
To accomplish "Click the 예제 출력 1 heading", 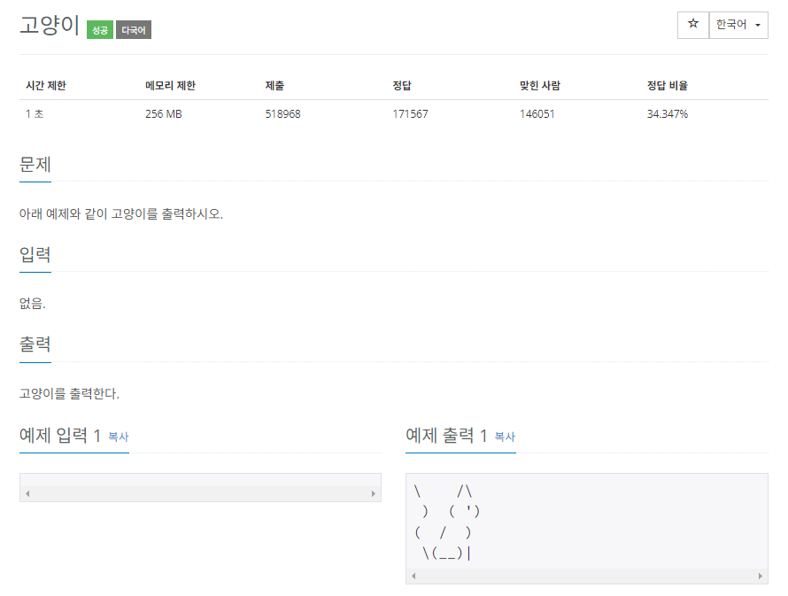I will click(x=447, y=435).
